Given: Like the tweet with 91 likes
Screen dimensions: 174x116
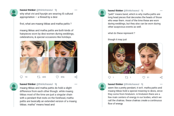Looking at the screenshot, I should (144, 77).
